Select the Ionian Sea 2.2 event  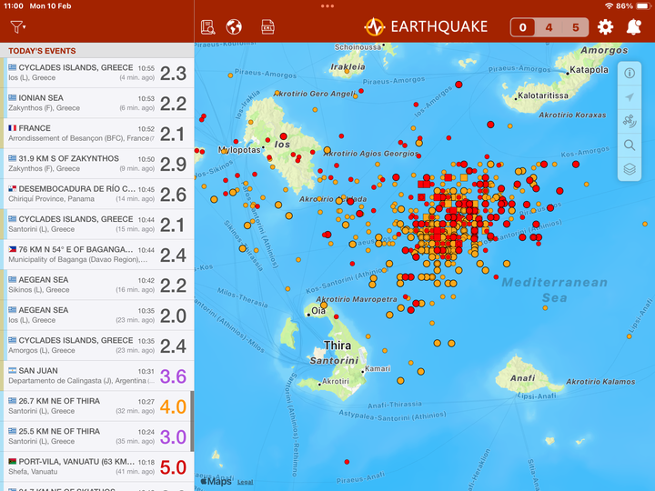coord(96,104)
